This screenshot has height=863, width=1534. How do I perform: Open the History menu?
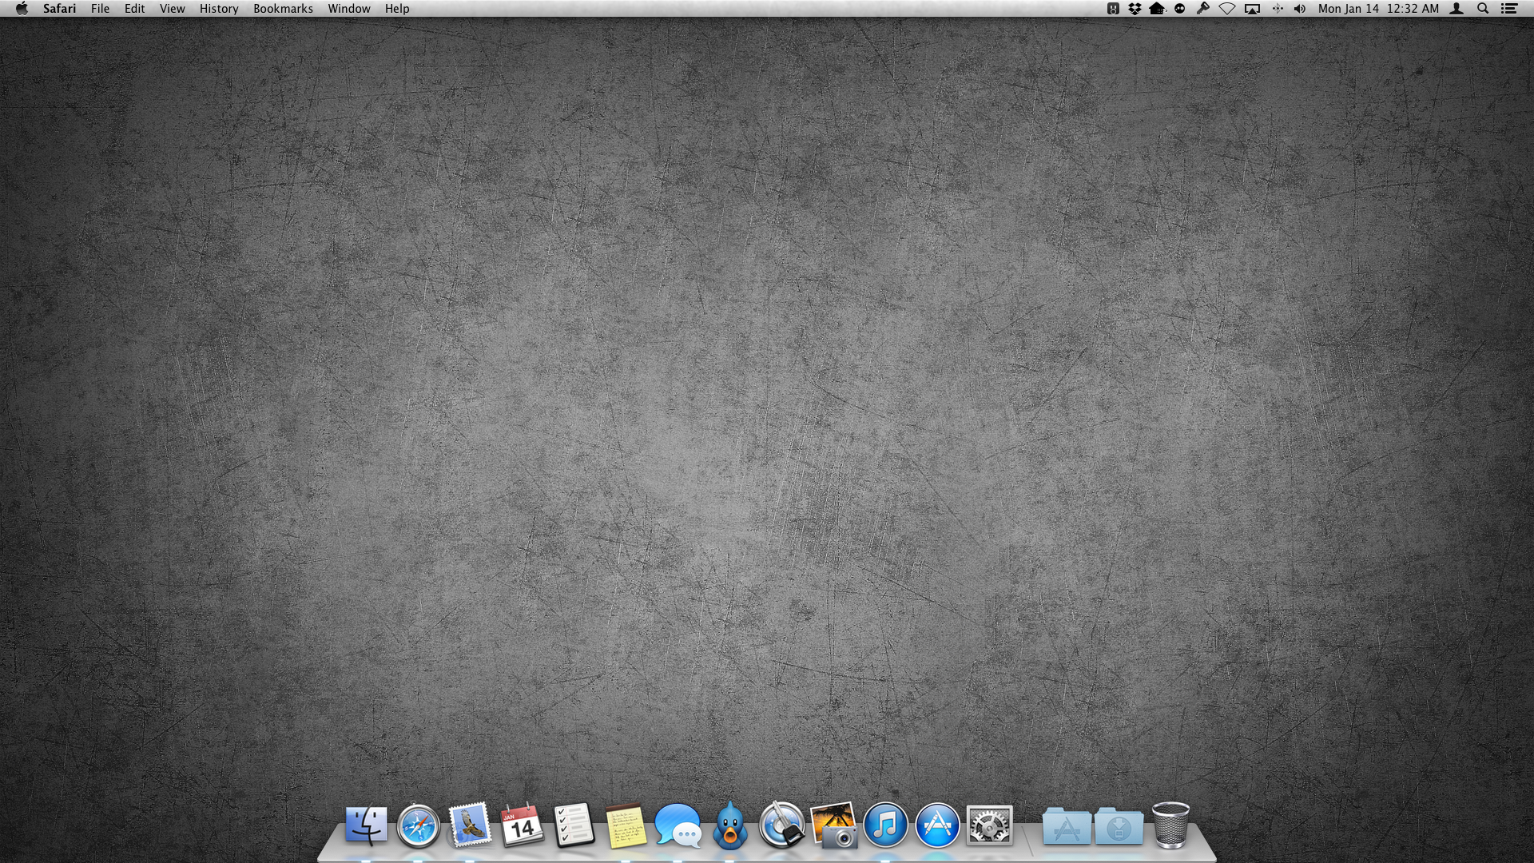tap(219, 9)
